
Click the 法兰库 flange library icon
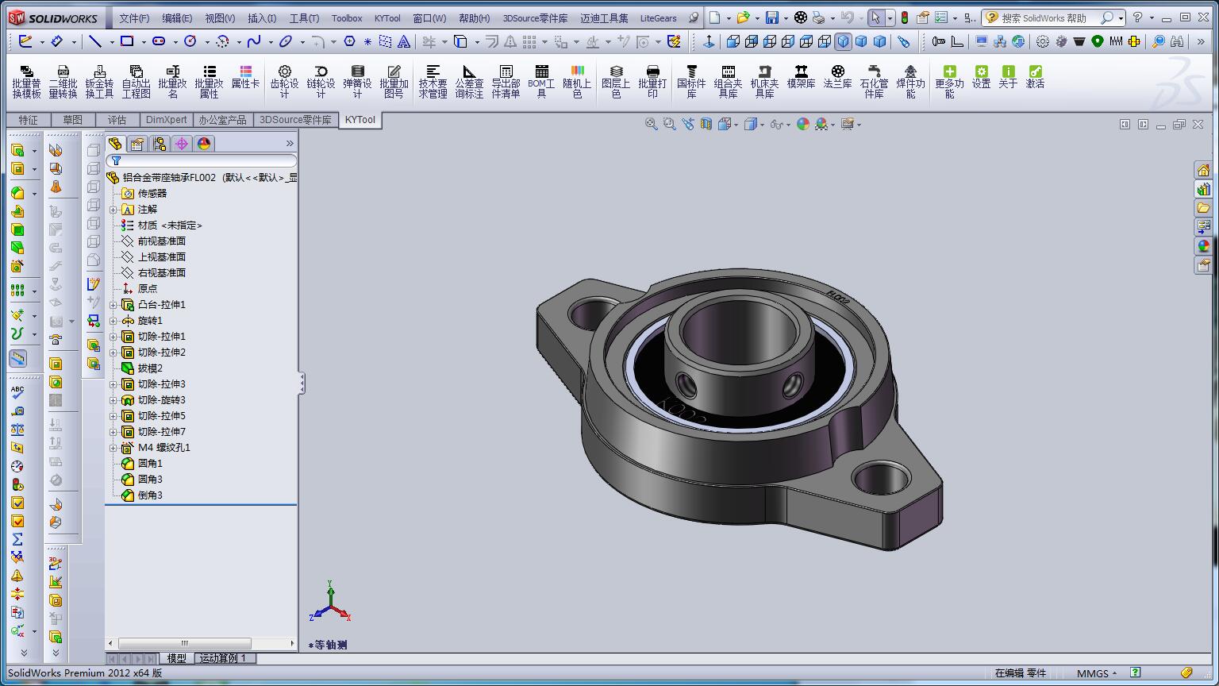point(837,78)
